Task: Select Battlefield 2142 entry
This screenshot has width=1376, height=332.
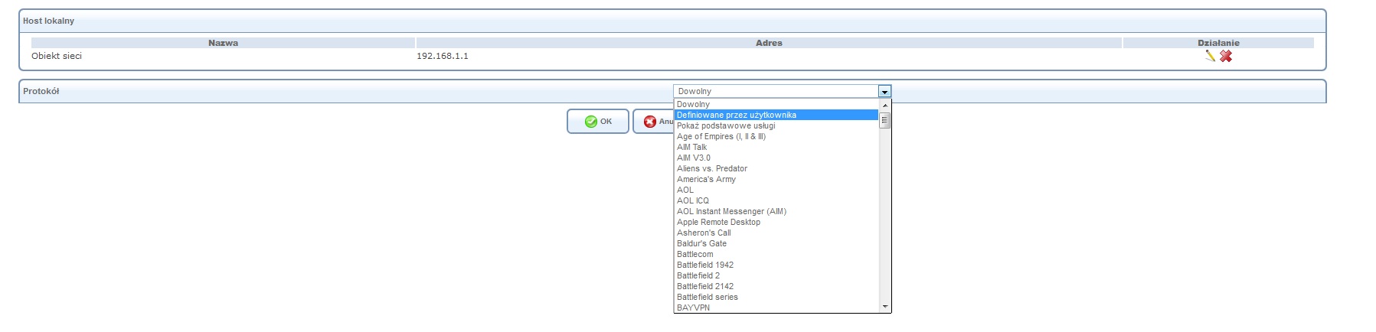Action: click(x=776, y=286)
